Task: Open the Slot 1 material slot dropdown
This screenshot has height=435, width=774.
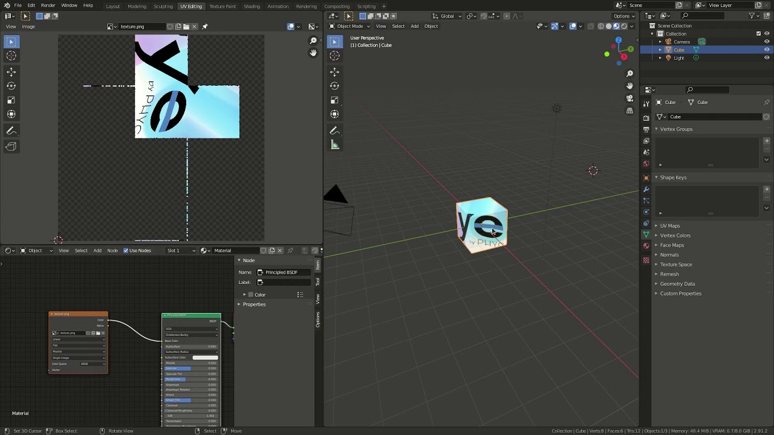Action: coord(181,251)
